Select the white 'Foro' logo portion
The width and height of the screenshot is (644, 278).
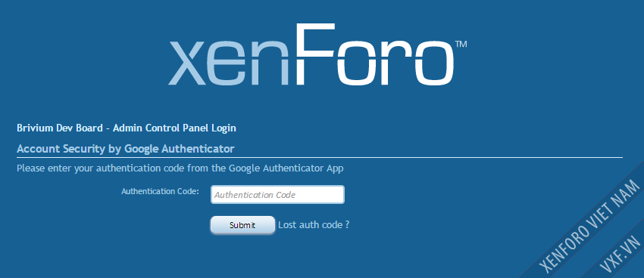pyautogui.click(x=375, y=54)
